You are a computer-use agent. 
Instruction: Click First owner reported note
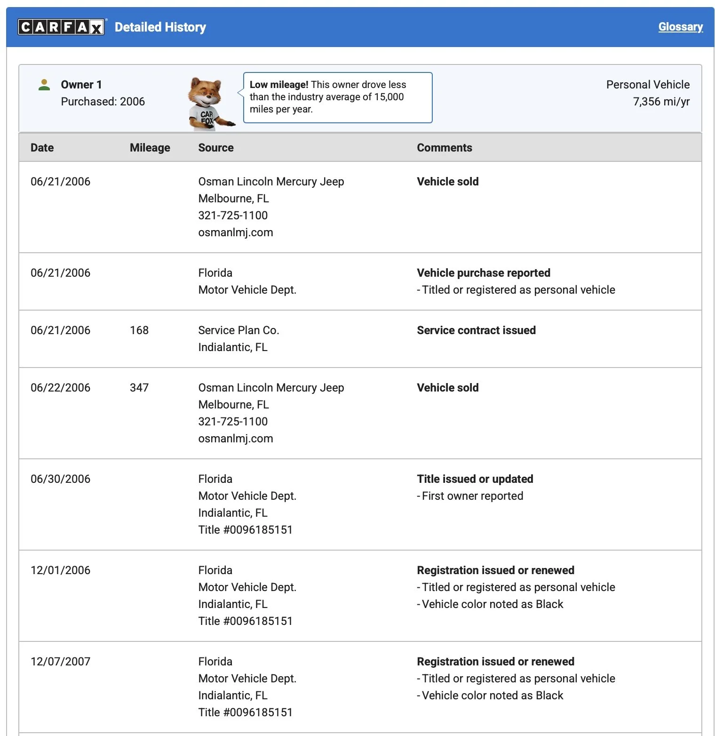click(470, 496)
